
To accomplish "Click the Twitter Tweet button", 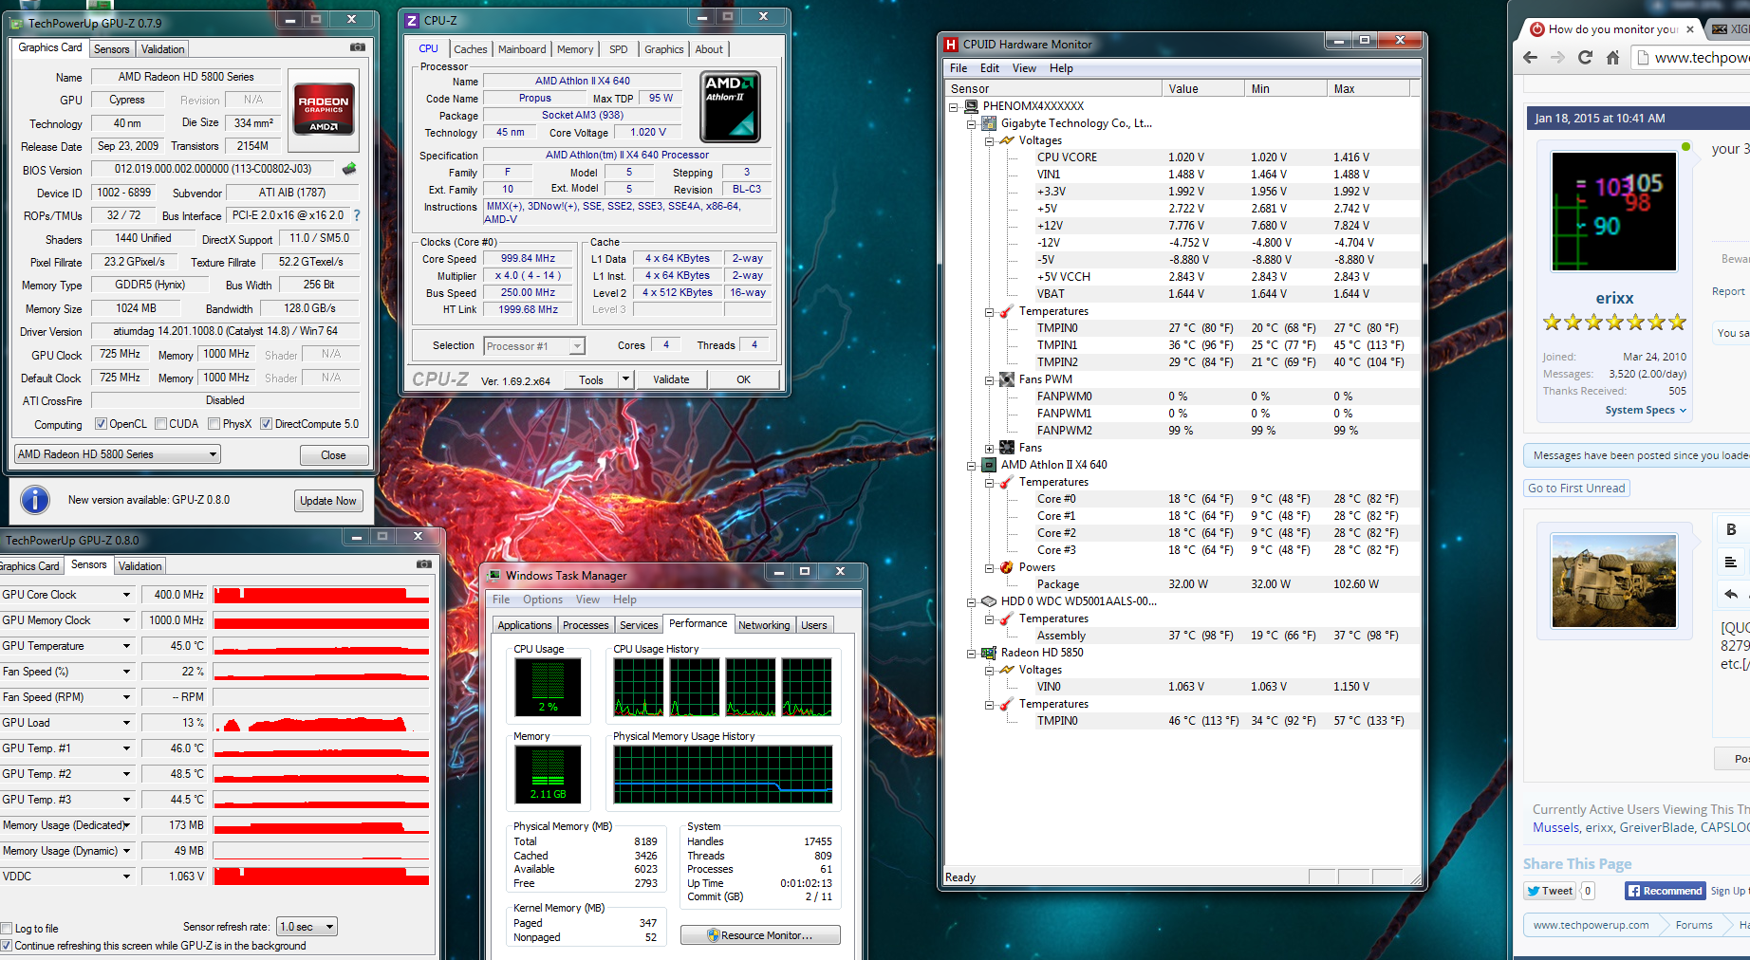I will [x=1550, y=891].
